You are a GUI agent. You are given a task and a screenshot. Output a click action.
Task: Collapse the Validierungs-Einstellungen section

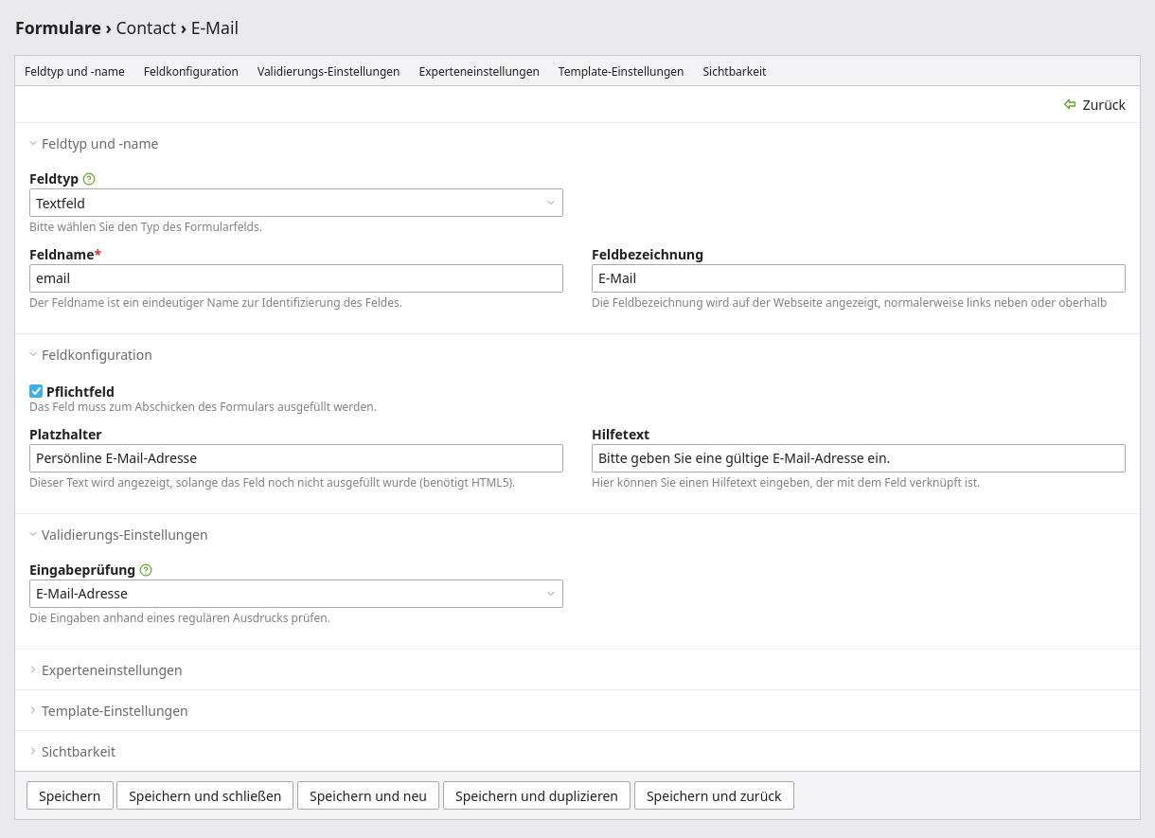(118, 535)
